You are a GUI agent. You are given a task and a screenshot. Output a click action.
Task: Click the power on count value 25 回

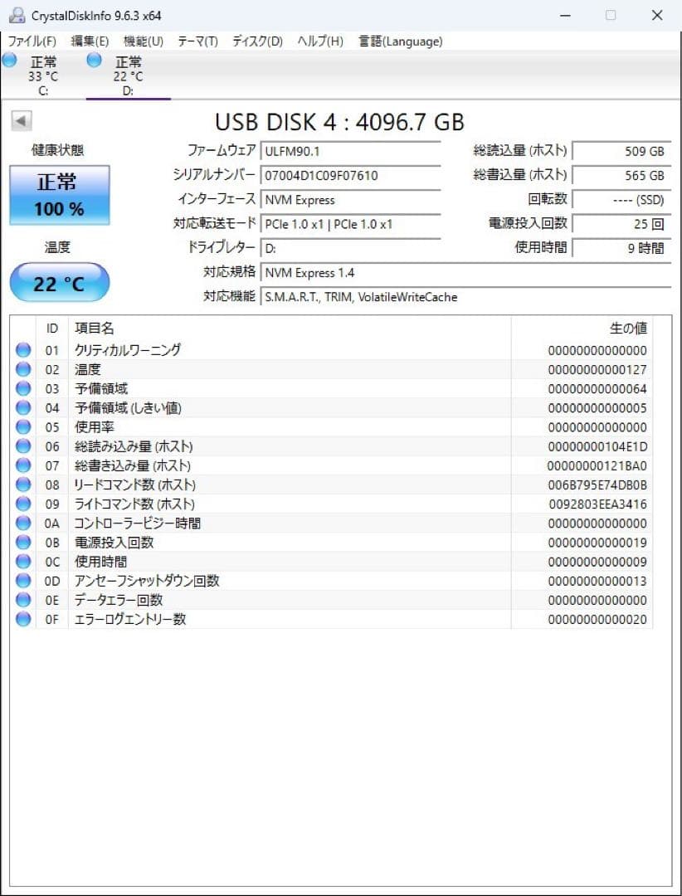(621, 225)
